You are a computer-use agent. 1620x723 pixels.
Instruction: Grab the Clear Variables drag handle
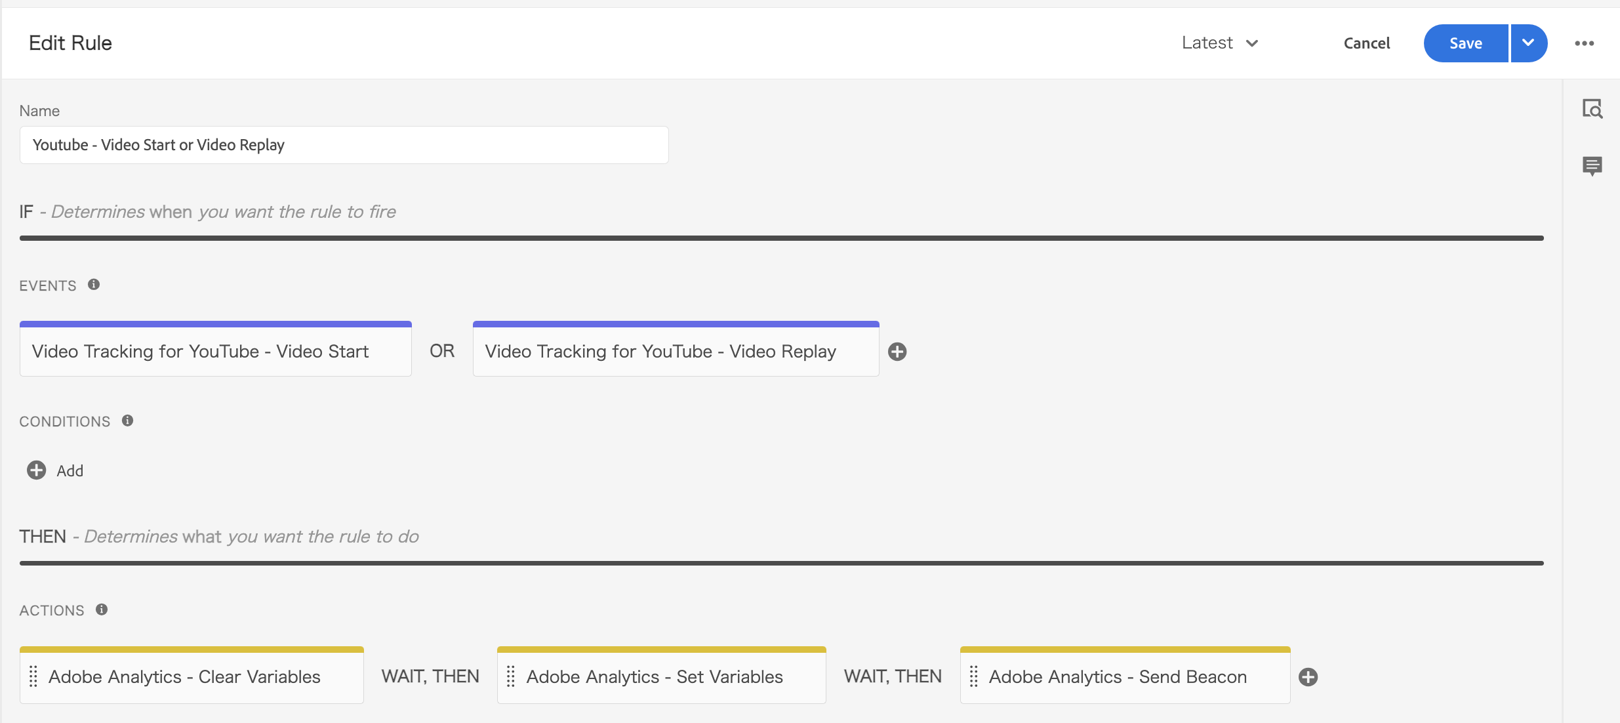[x=33, y=676]
